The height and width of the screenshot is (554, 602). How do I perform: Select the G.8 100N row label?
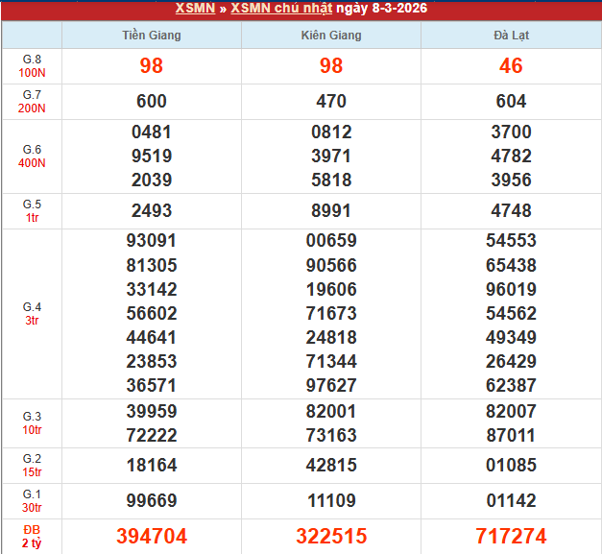click(32, 66)
